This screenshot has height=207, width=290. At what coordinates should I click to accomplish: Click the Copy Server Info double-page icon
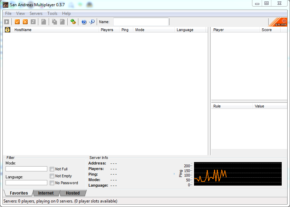[55, 22]
